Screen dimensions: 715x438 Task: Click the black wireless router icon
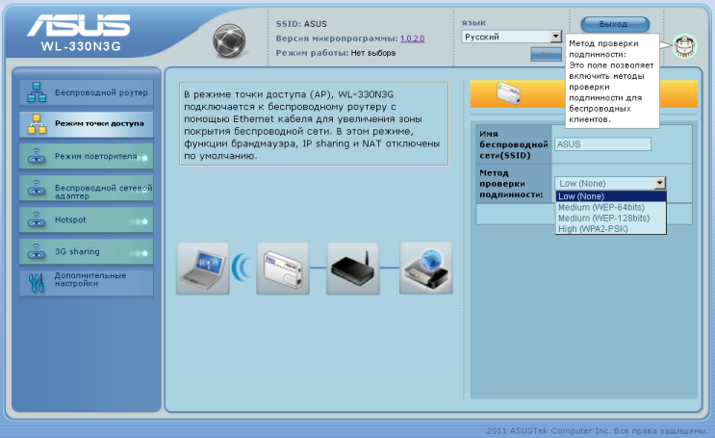coord(353,269)
